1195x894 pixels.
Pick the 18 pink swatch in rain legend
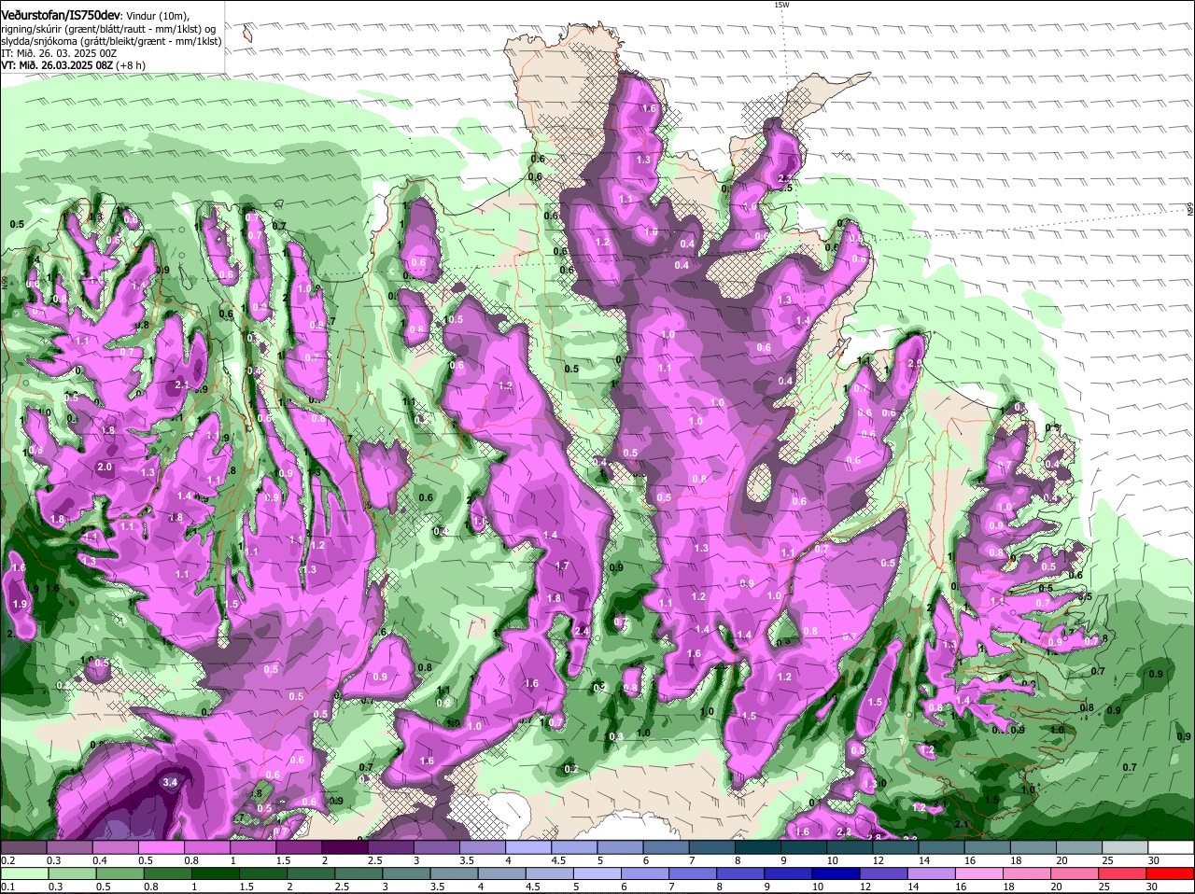[x=1028, y=873]
